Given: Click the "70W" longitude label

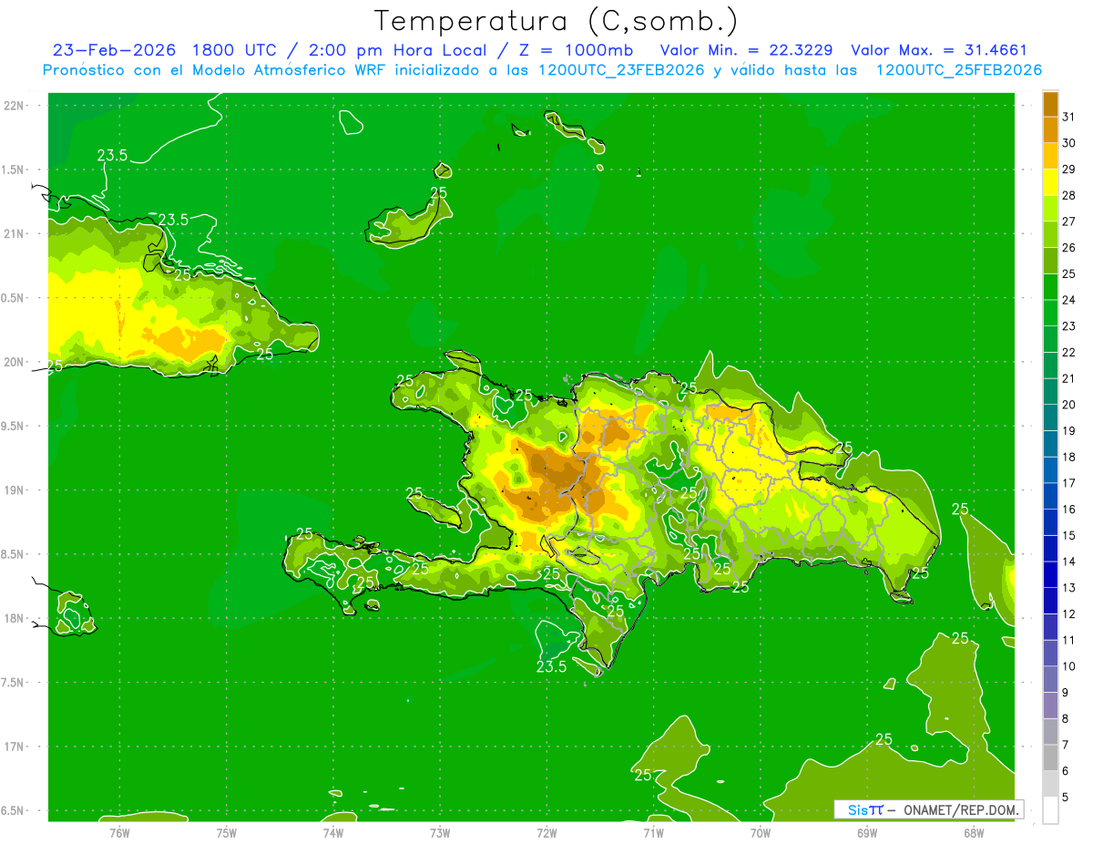Looking at the screenshot, I should [761, 832].
